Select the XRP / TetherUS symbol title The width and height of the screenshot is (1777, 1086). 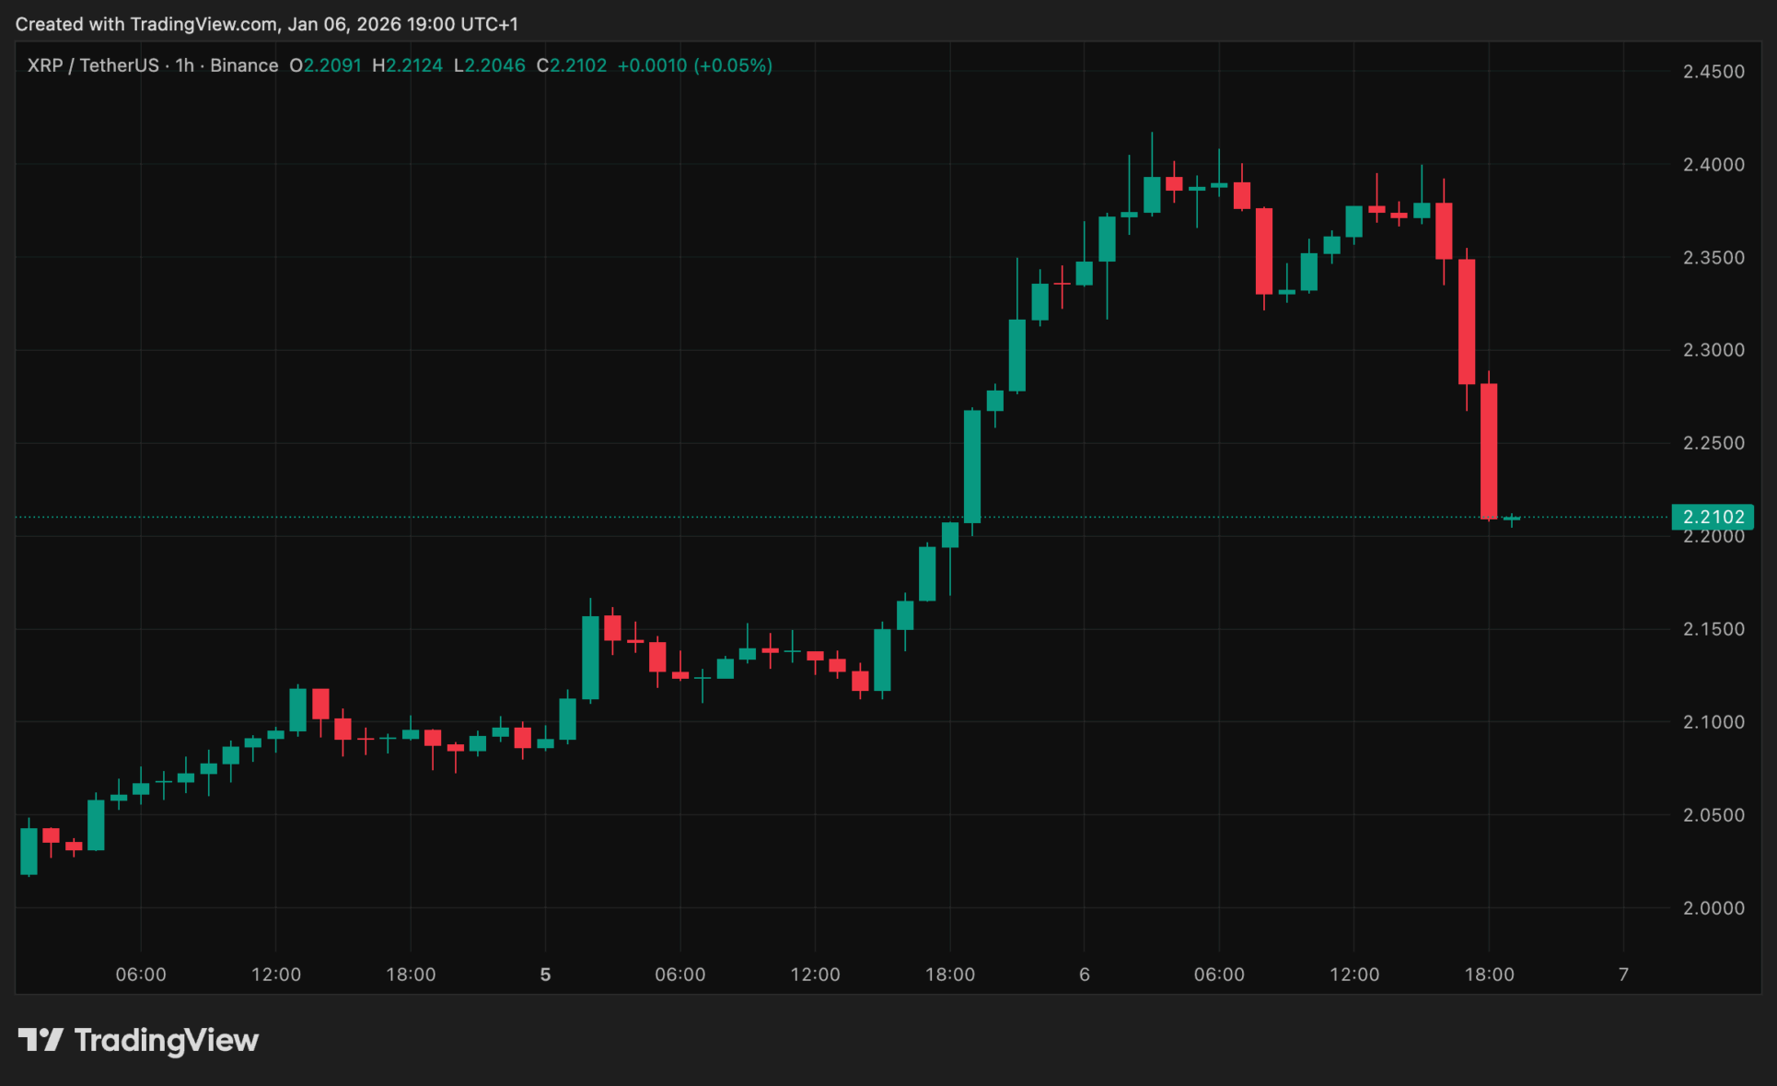coord(93,65)
